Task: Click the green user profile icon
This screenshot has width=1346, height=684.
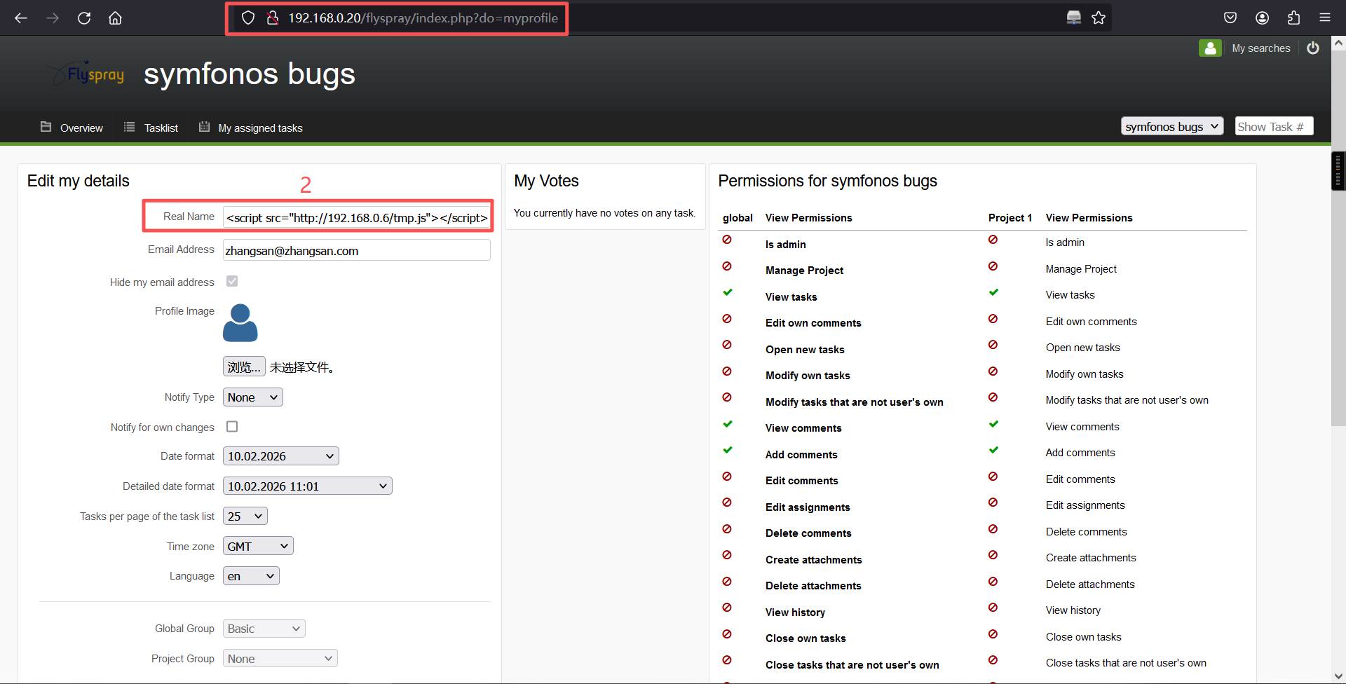Action: (x=1210, y=48)
